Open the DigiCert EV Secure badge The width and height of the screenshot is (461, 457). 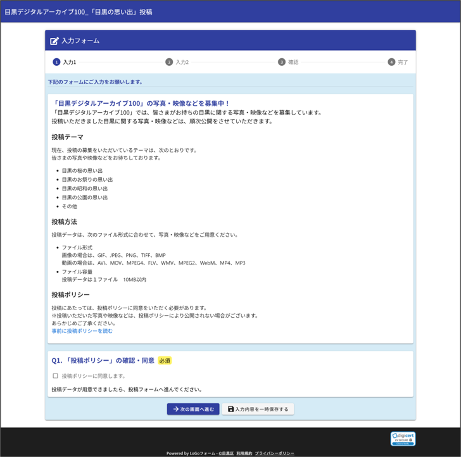point(403,438)
